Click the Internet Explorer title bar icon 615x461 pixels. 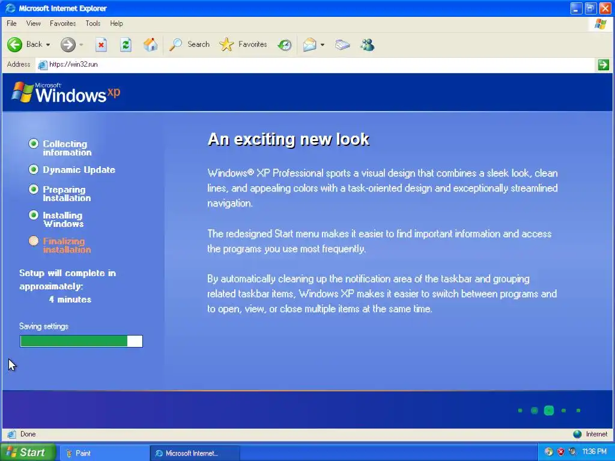[11, 8]
